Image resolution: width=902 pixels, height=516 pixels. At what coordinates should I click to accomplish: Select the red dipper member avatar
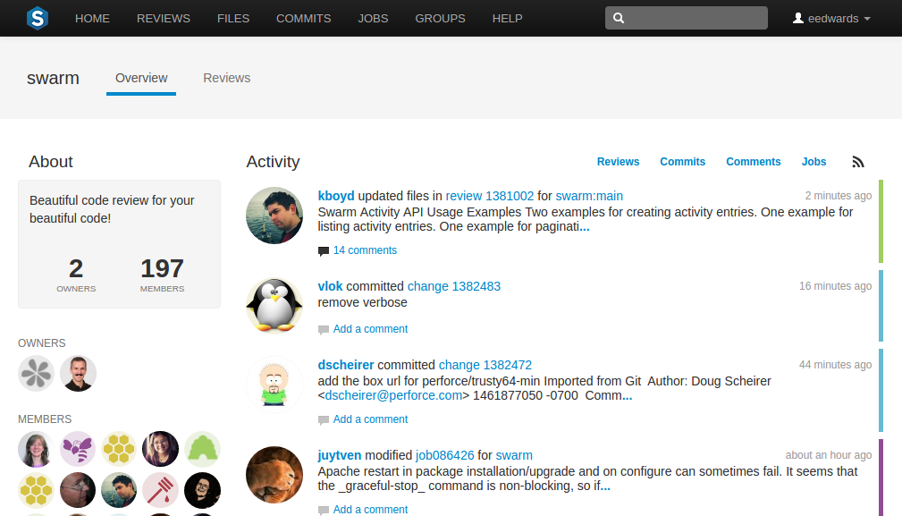161,490
